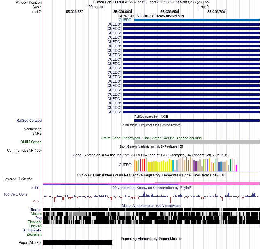This screenshot has width=260, height=249.
Task: Open the RefSeq Curated track label
Action: pos(29,121)
